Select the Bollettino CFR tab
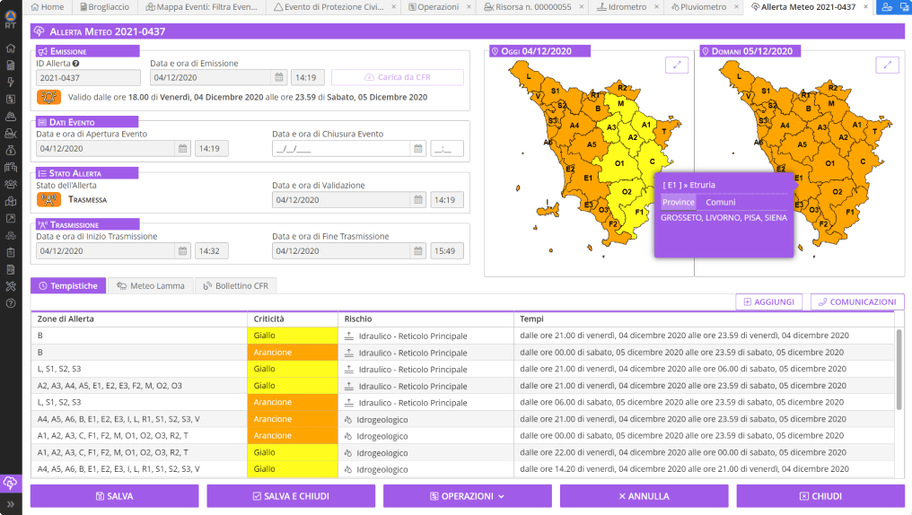 pos(235,285)
